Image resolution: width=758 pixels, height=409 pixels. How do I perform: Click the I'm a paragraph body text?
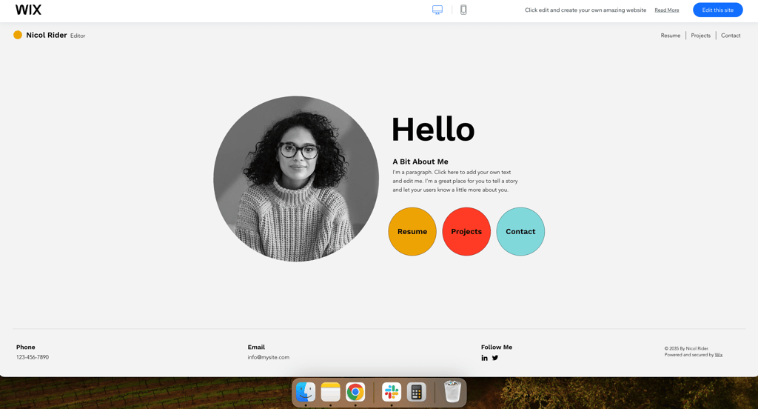coord(455,181)
